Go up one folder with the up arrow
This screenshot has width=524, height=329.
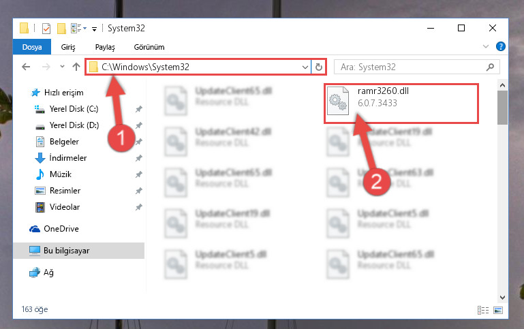[76, 67]
